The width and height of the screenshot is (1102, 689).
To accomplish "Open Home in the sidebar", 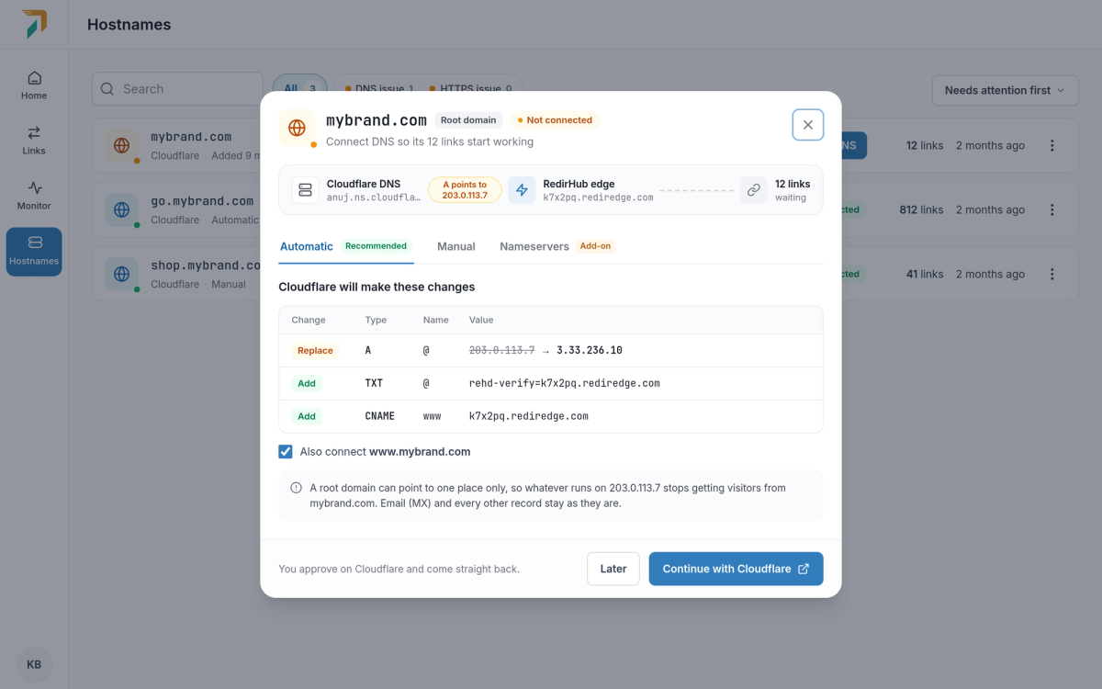I will 34,85.
